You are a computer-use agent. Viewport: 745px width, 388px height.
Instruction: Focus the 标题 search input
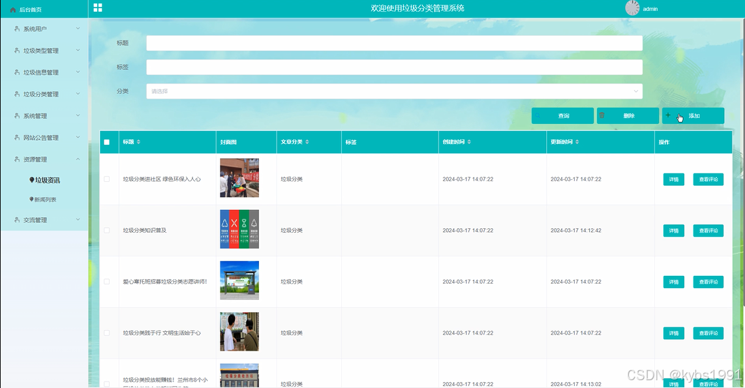(395, 43)
